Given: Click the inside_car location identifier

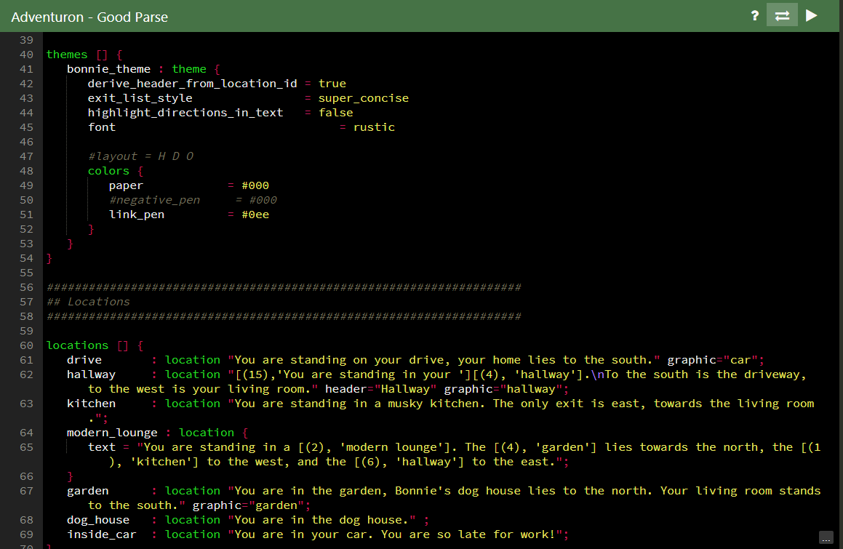Looking at the screenshot, I should tap(102, 534).
